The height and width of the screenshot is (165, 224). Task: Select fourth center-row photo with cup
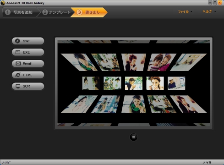(155, 83)
